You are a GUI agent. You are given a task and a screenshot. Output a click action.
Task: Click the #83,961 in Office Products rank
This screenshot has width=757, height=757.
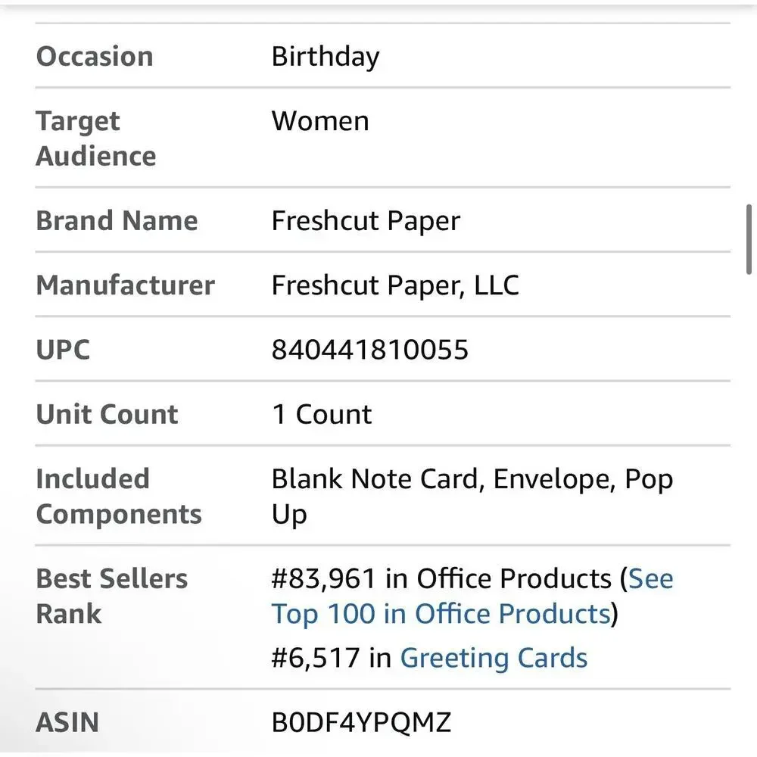coord(441,578)
